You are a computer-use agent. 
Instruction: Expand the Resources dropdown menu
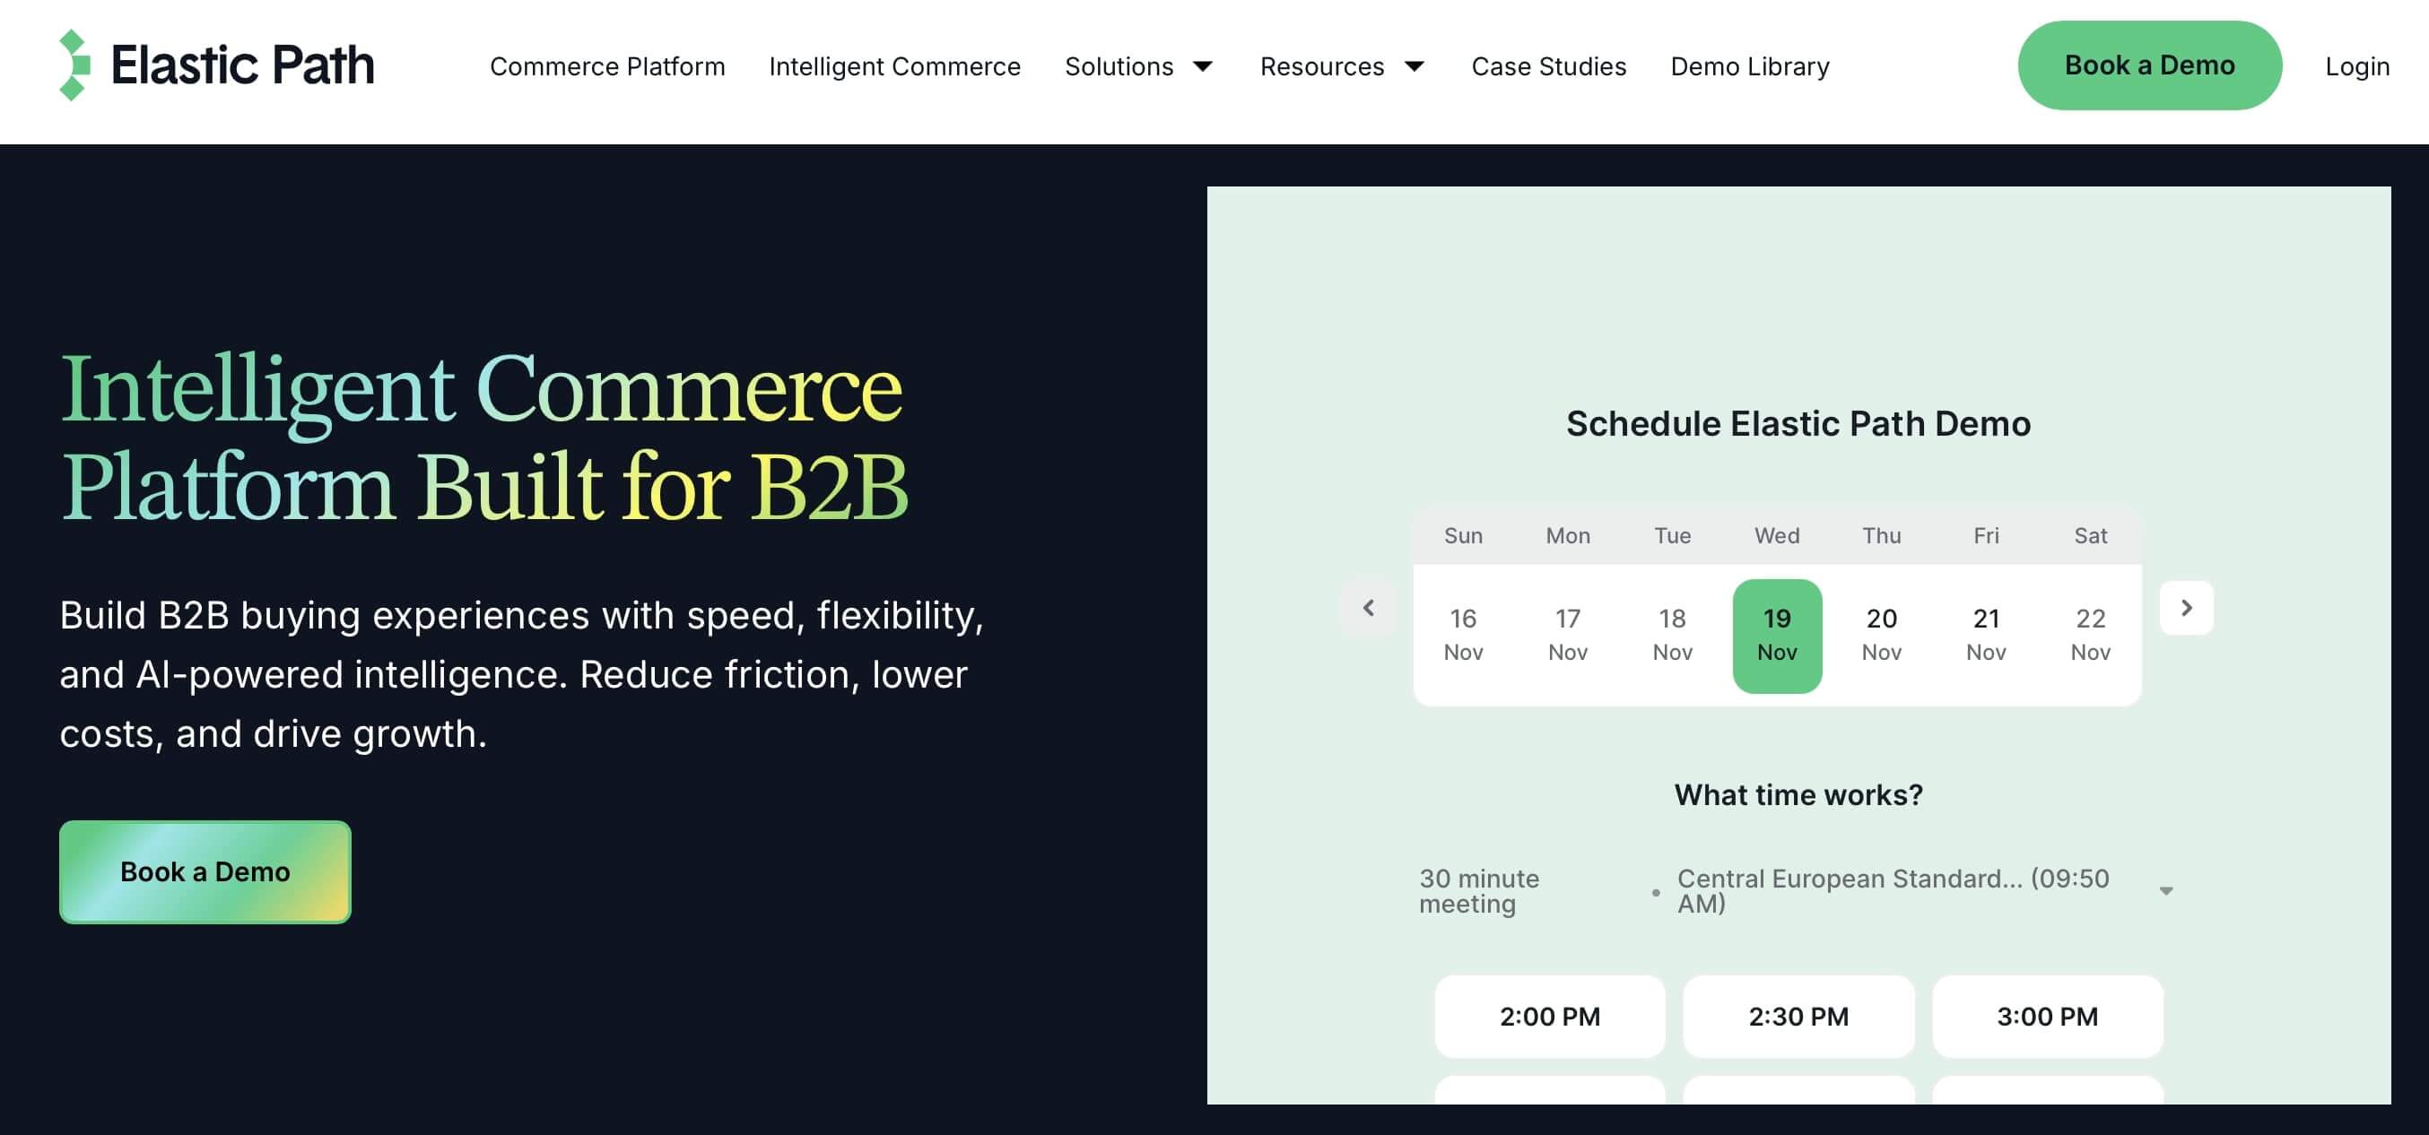tap(1341, 67)
